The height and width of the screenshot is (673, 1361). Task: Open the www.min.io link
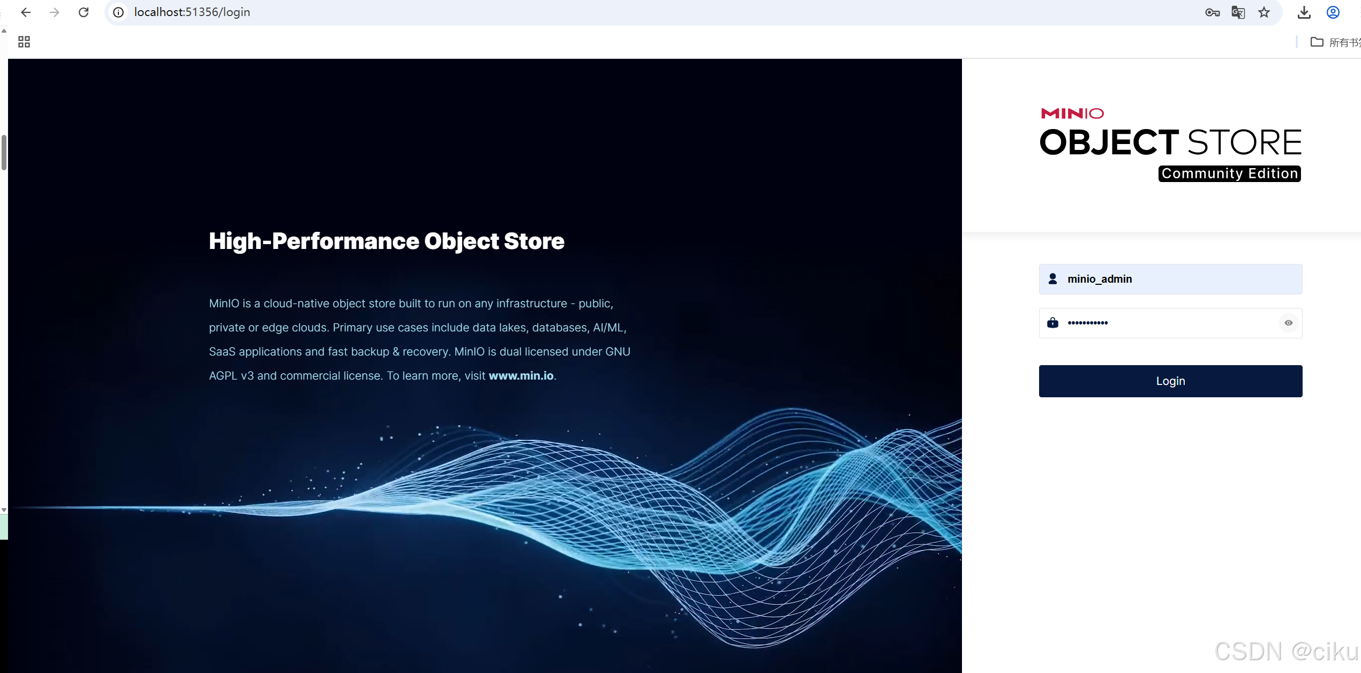click(521, 376)
